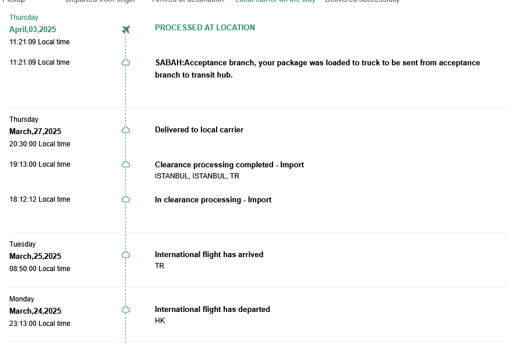Click the International flight has arrived event

(208, 254)
